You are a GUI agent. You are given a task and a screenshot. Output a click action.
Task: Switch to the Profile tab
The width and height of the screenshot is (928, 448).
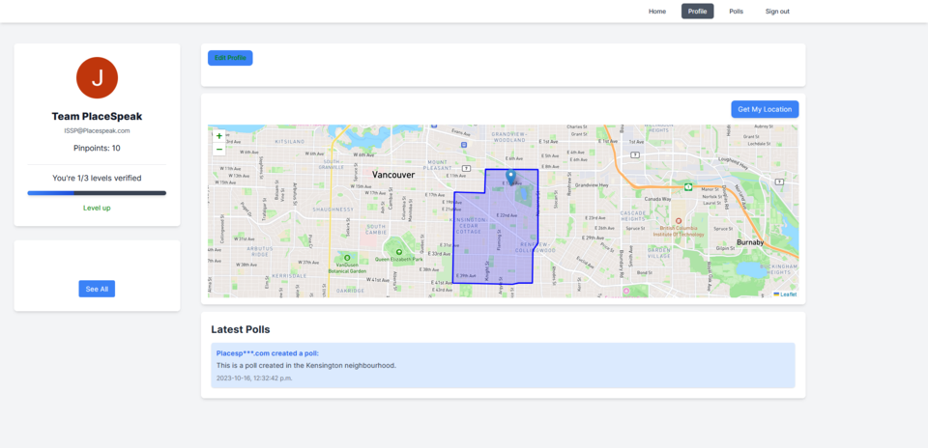tap(697, 12)
